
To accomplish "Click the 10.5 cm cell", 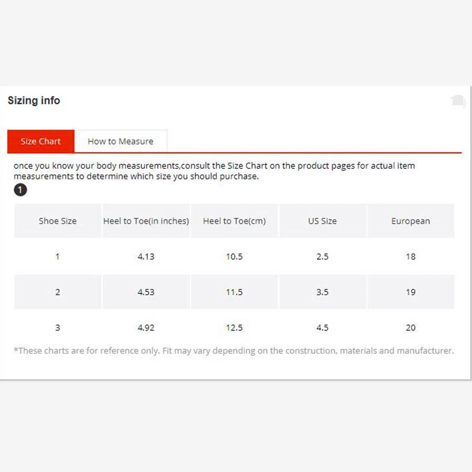I will tap(234, 256).
